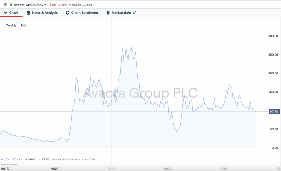
Task: Click the 2023 label on time axis
Action: [224, 169]
